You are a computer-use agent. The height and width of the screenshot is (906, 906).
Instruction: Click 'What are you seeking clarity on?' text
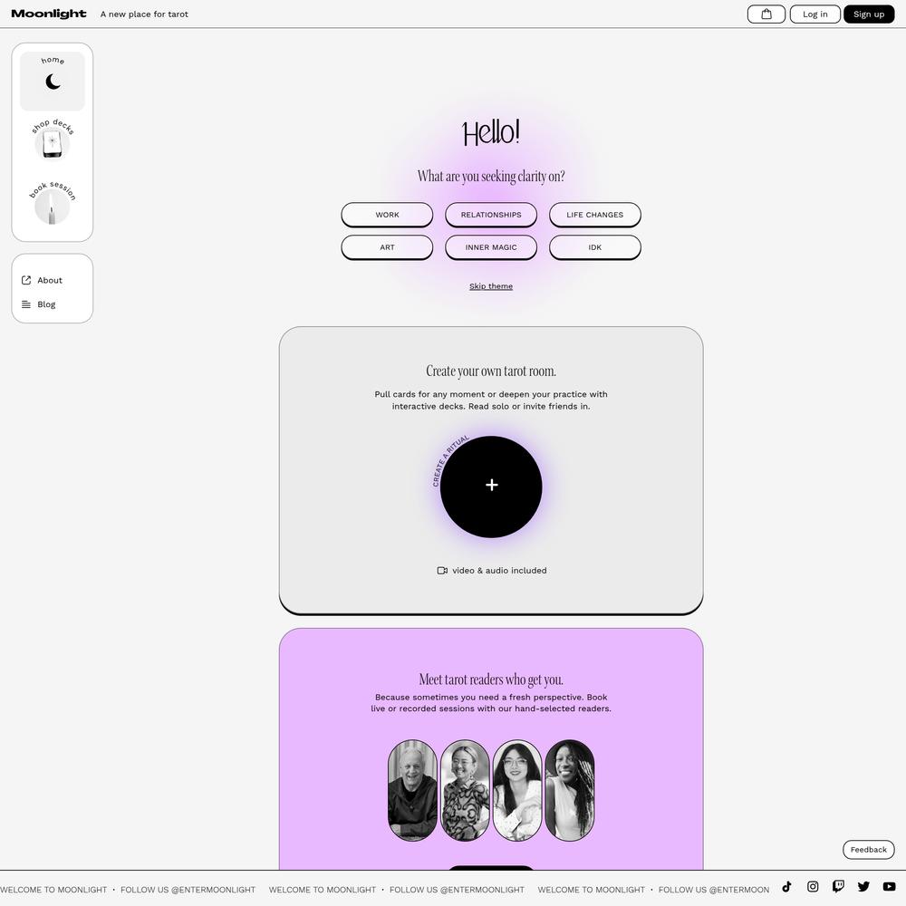[x=491, y=177]
